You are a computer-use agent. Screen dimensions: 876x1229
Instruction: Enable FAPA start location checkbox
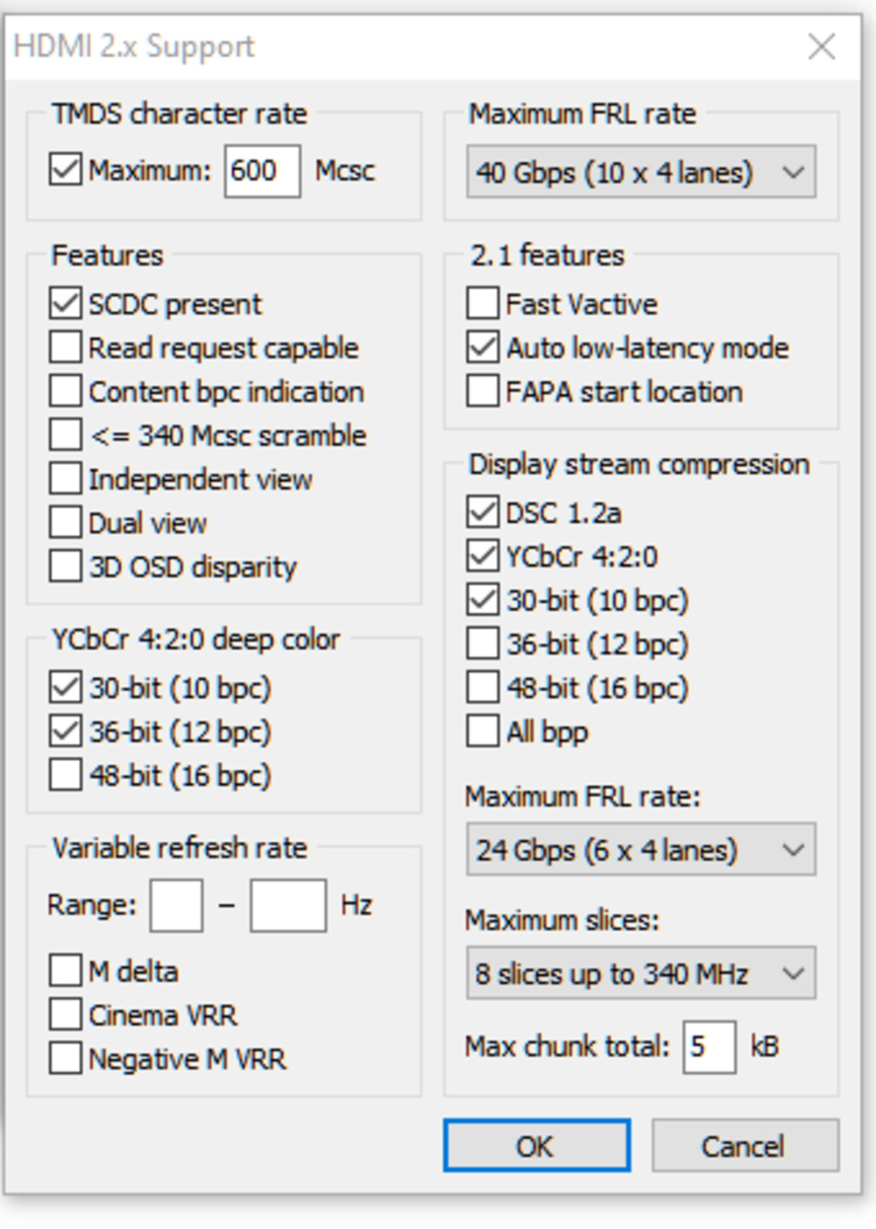coord(483,392)
